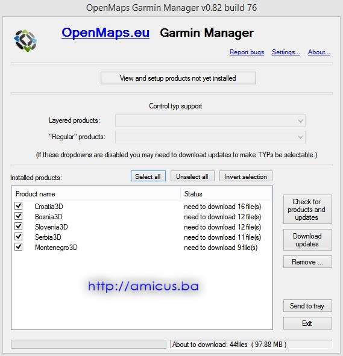343x356 pixels.
Task: Click the Unselect all button
Action: click(x=192, y=176)
